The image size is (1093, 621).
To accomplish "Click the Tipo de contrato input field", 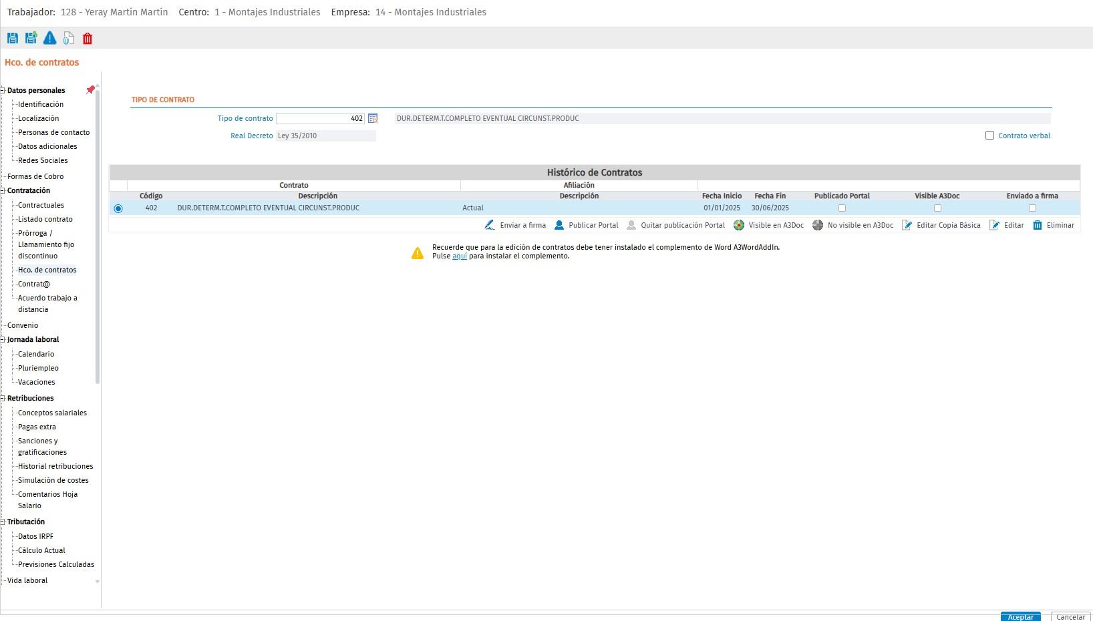I will [320, 118].
